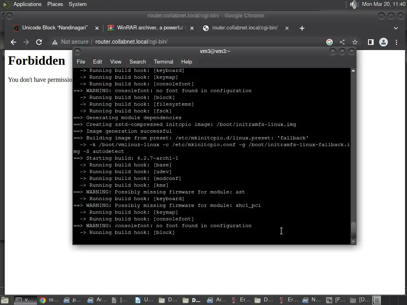Open the System menu in top panel
This screenshot has height=305, width=407.
point(78,4)
